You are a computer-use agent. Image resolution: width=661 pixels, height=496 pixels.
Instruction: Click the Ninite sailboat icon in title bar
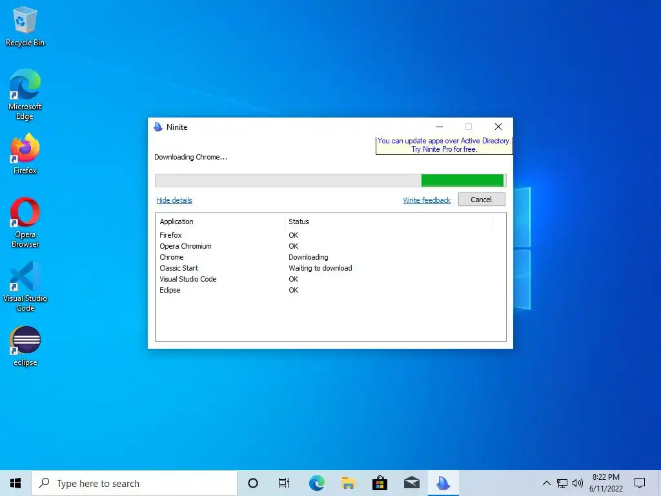click(158, 127)
